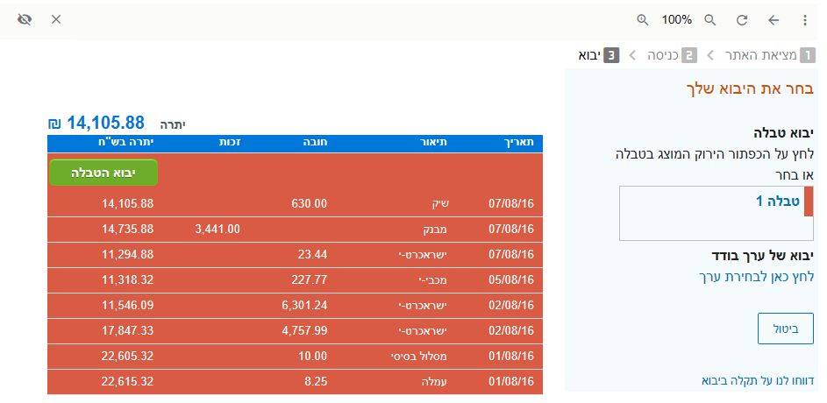Reload the page with refresh icon

tap(742, 19)
